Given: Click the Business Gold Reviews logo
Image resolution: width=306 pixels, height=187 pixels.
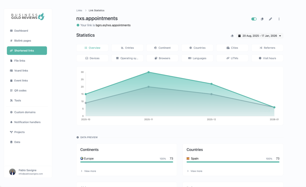Looking at the screenshot, I should [27, 16].
